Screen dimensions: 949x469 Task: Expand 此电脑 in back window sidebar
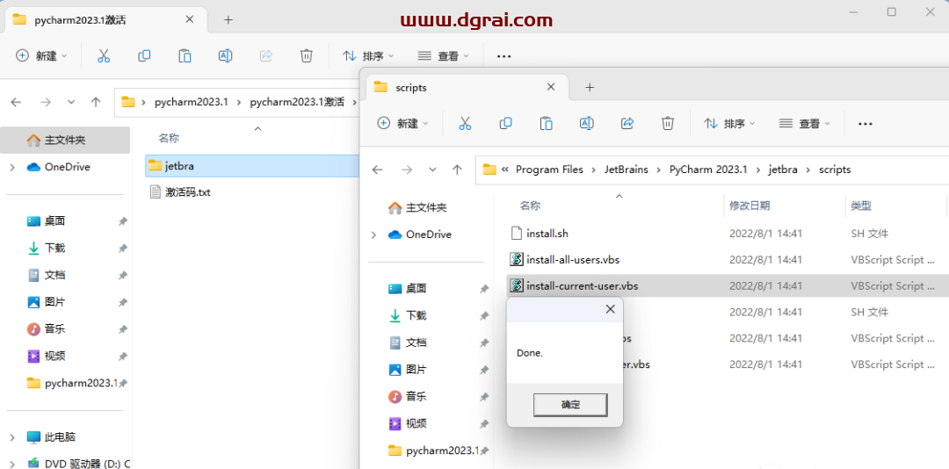(x=12, y=437)
